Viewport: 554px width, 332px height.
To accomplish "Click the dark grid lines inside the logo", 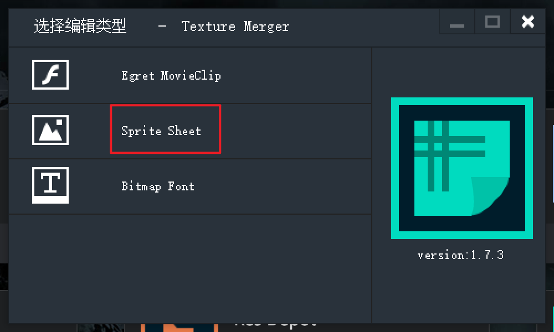I will click(x=449, y=155).
